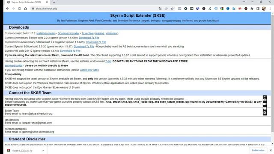
Task: Click the green and red Google-colored extension icon
Action: click(222, 9)
